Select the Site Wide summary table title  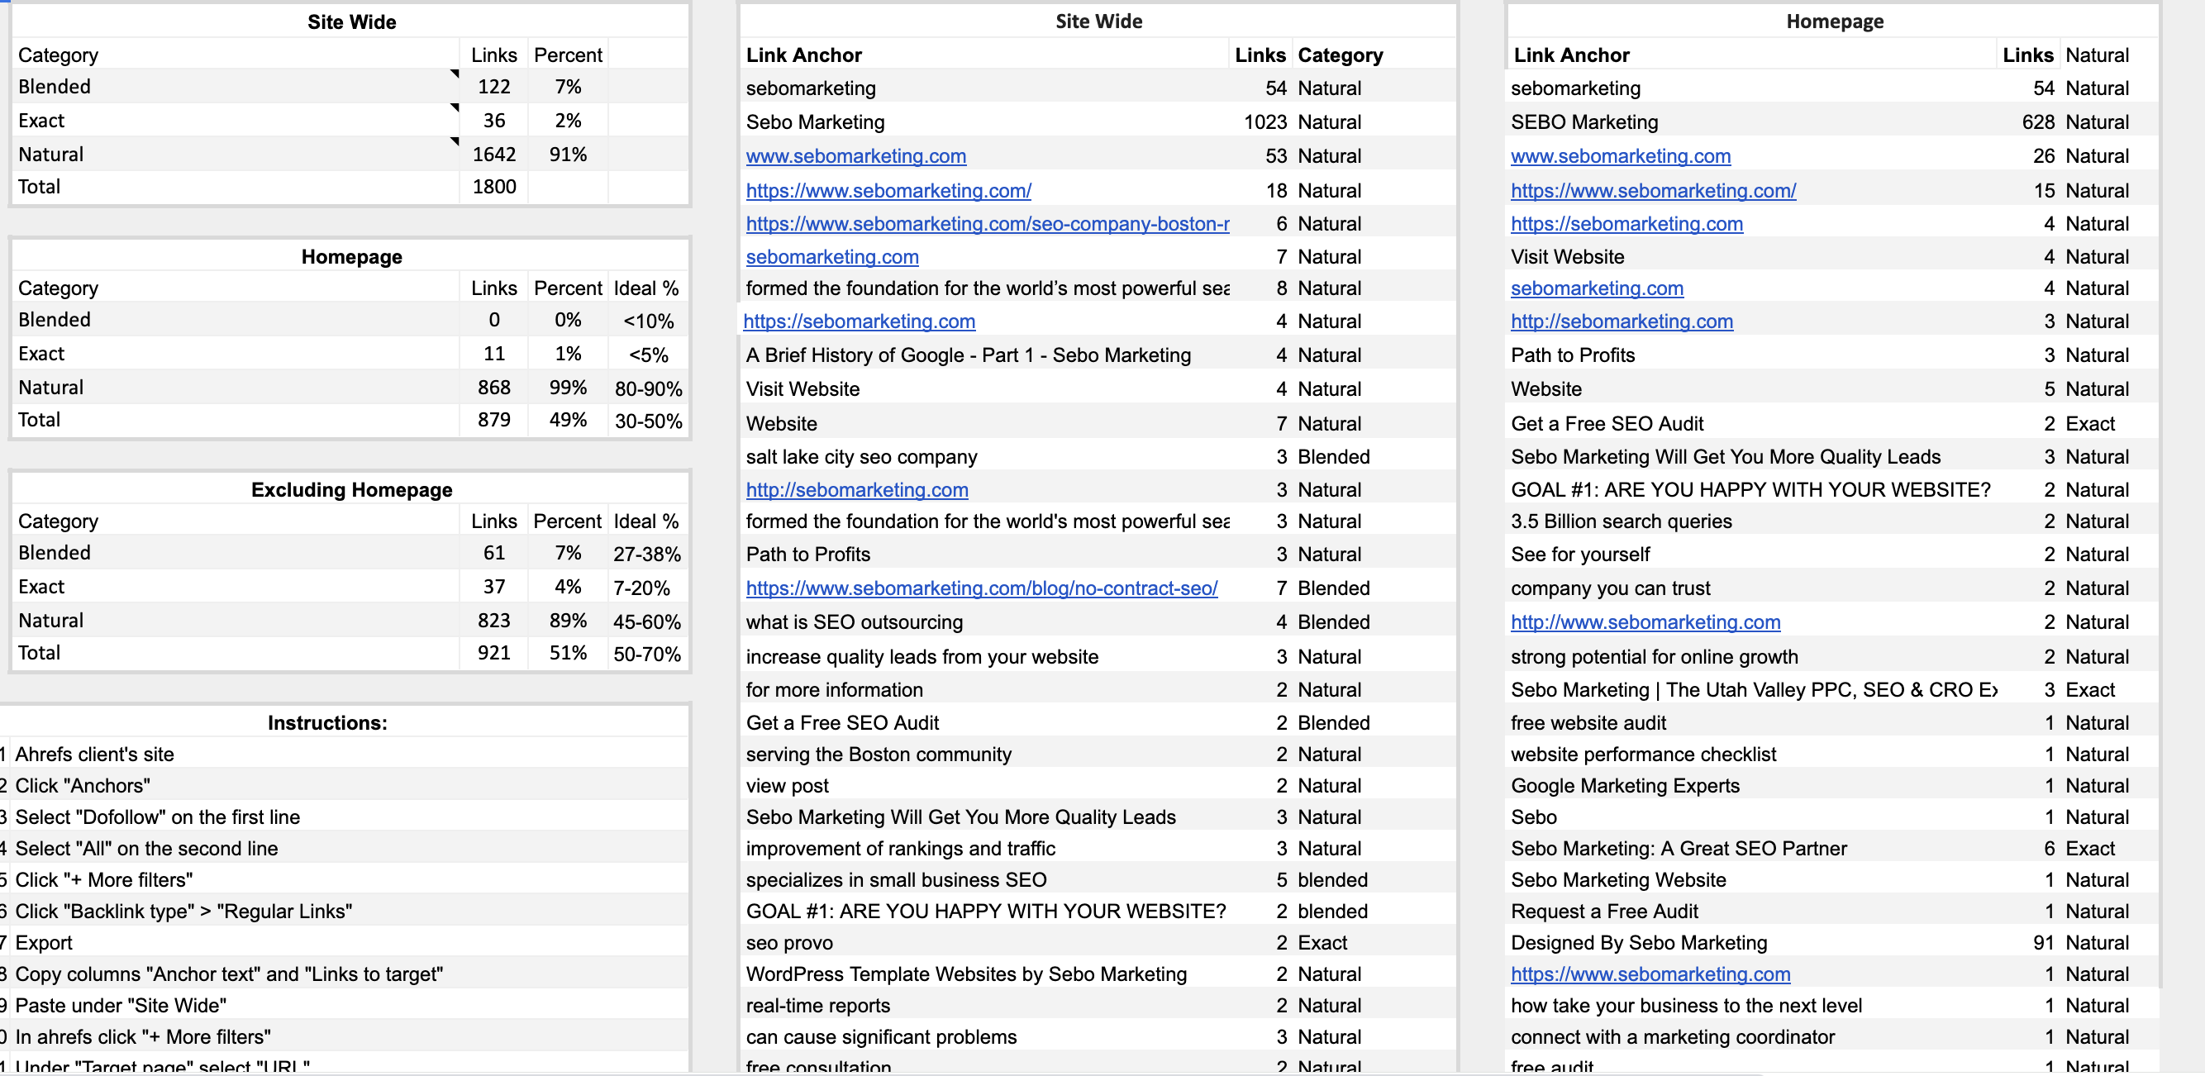(351, 21)
